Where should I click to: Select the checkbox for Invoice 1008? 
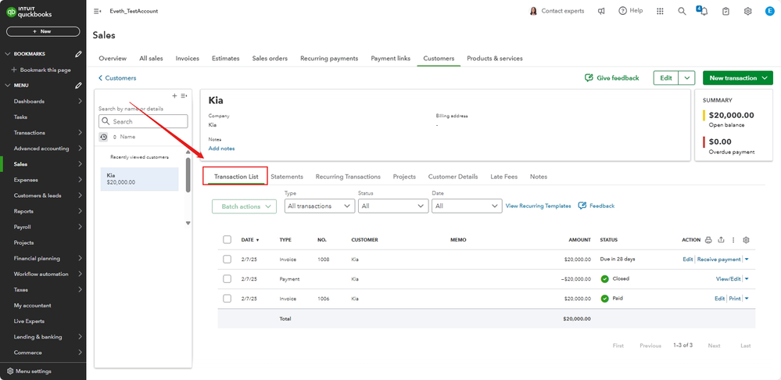227,259
